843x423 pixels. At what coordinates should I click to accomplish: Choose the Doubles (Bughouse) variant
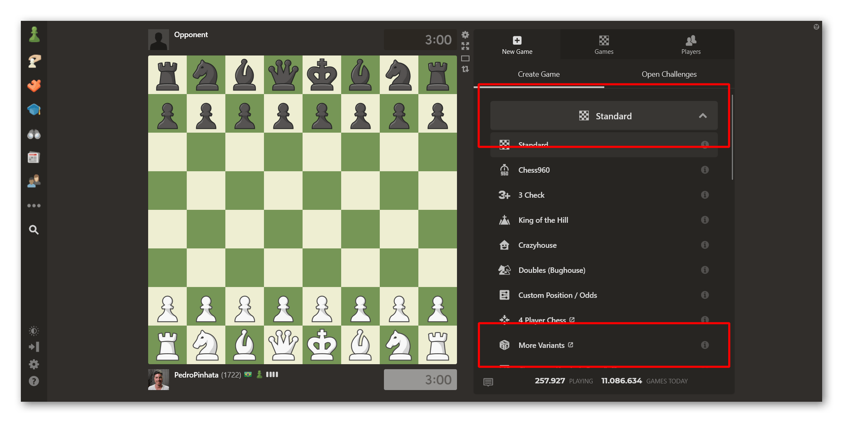pyautogui.click(x=604, y=270)
